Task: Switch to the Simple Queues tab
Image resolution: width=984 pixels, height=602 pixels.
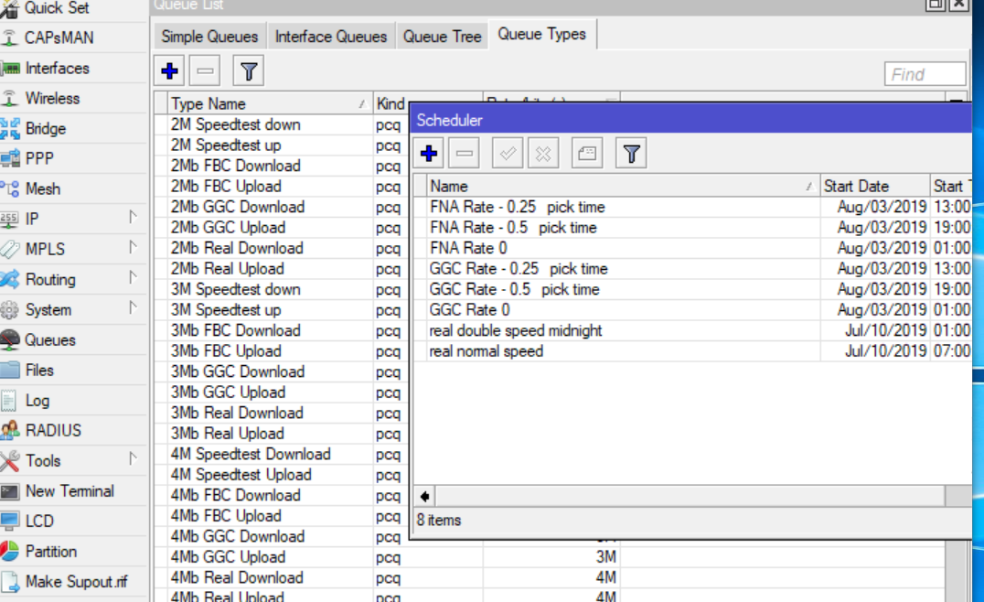Action: pos(209,37)
